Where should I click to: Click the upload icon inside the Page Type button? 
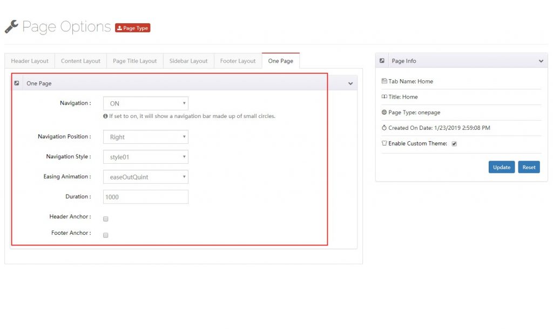(122, 27)
